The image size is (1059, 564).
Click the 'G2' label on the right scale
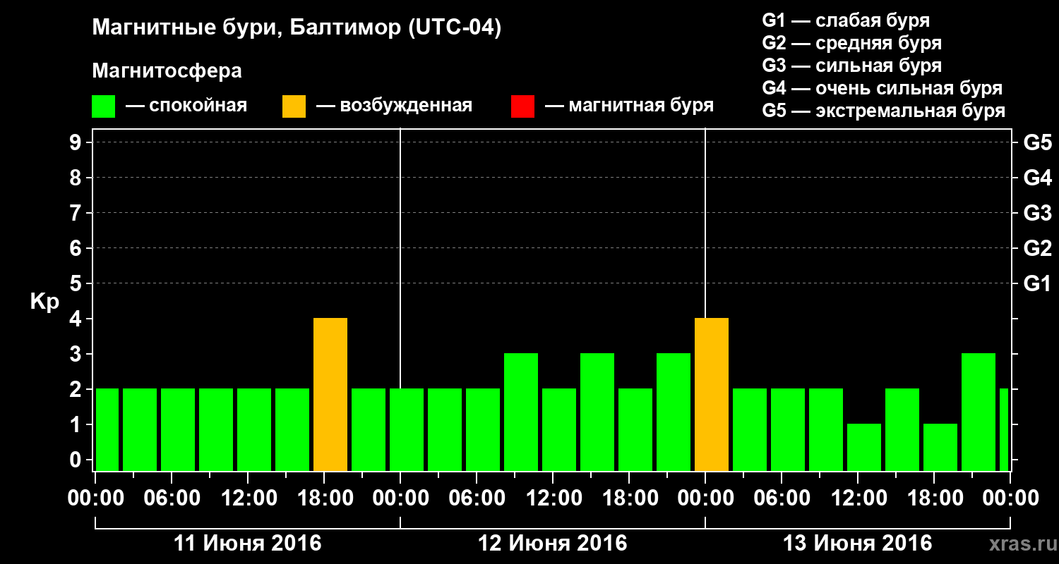tap(1037, 248)
